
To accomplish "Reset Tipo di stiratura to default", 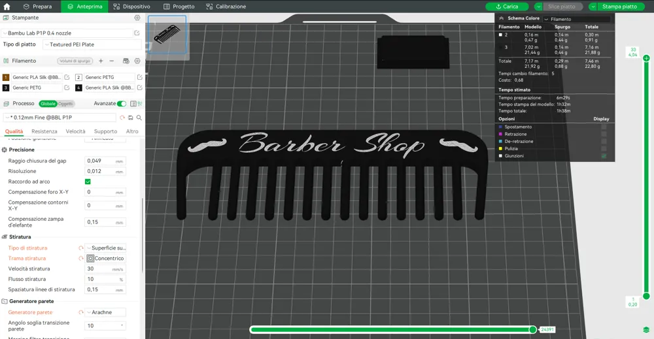I will 81,248.
